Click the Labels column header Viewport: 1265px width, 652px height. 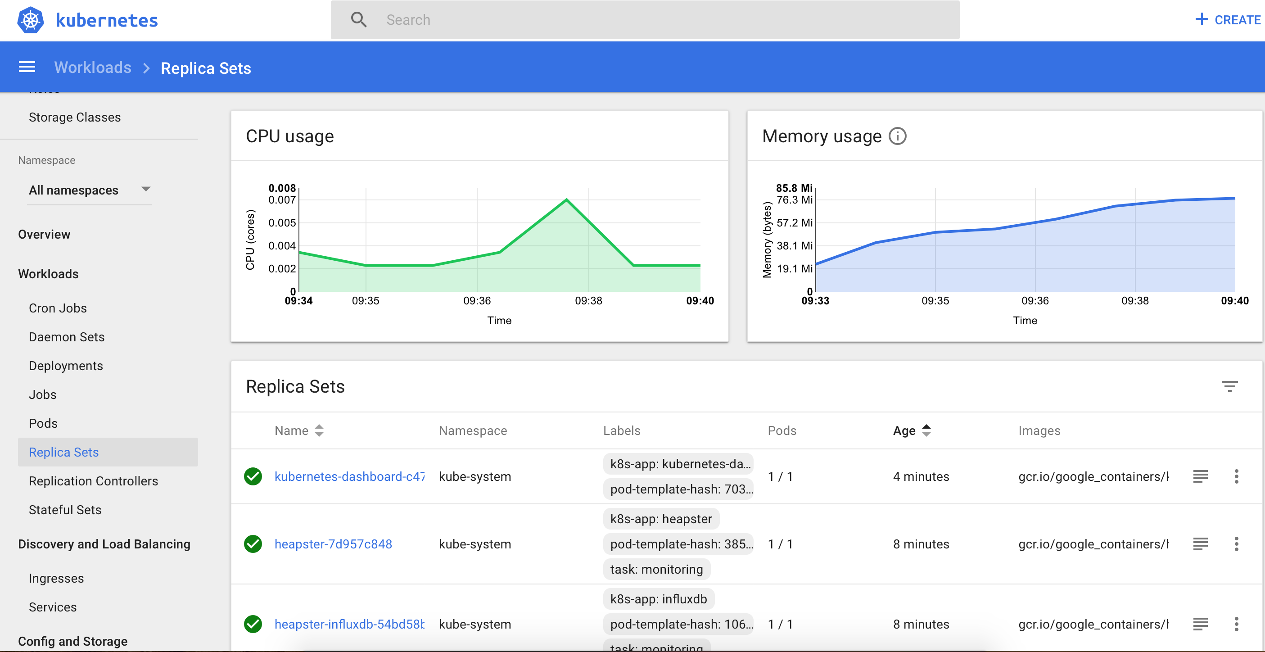click(x=622, y=430)
